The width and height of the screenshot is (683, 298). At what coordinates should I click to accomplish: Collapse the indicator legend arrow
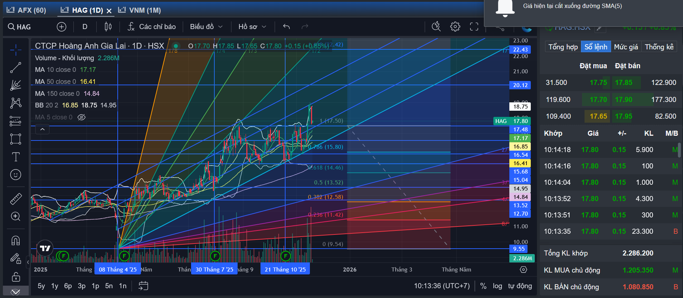click(43, 129)
